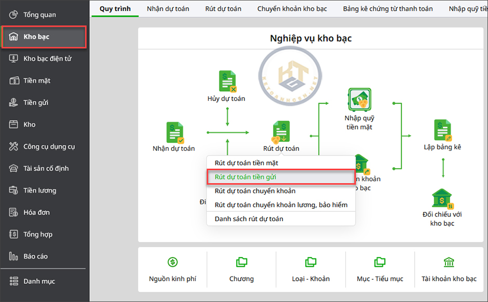
Task: Open Đối chiếu với kho bạc icon
Action: pyautogui.click(x=442, y=198)
